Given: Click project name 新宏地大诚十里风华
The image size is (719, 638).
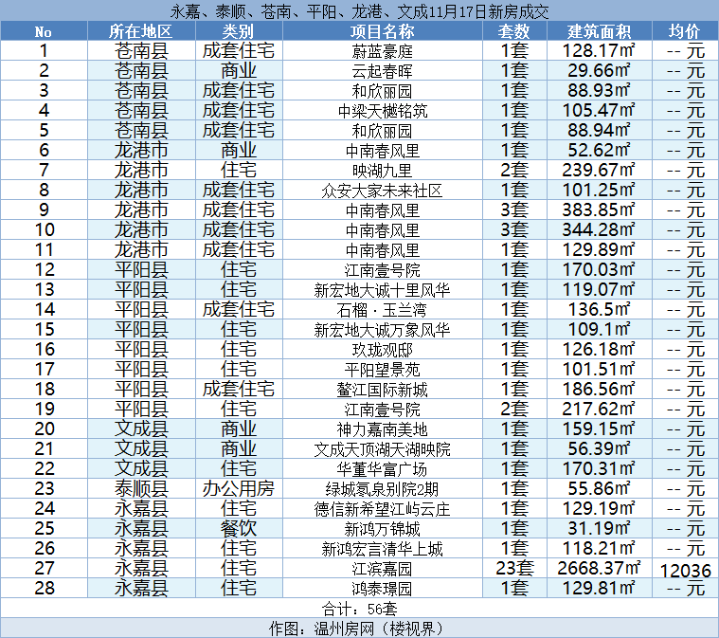Looking at the screenshot, I should click(x=382, y=290).
